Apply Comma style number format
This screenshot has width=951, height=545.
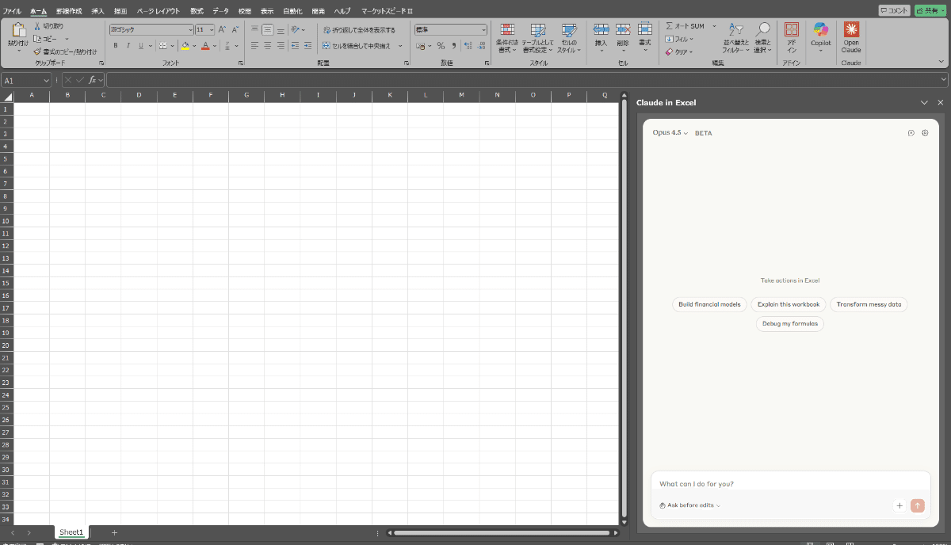point(454,46)
